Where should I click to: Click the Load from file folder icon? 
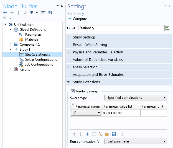(x=107, y=134)
